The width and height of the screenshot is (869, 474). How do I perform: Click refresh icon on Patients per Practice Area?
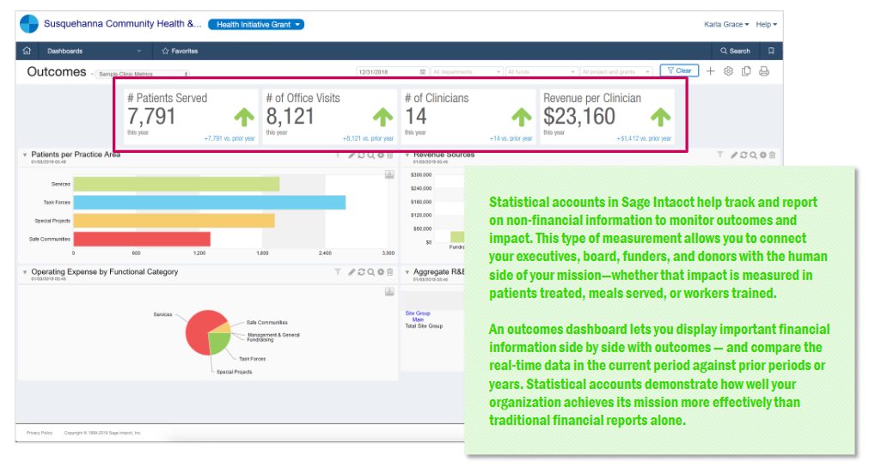pos(361,155)
